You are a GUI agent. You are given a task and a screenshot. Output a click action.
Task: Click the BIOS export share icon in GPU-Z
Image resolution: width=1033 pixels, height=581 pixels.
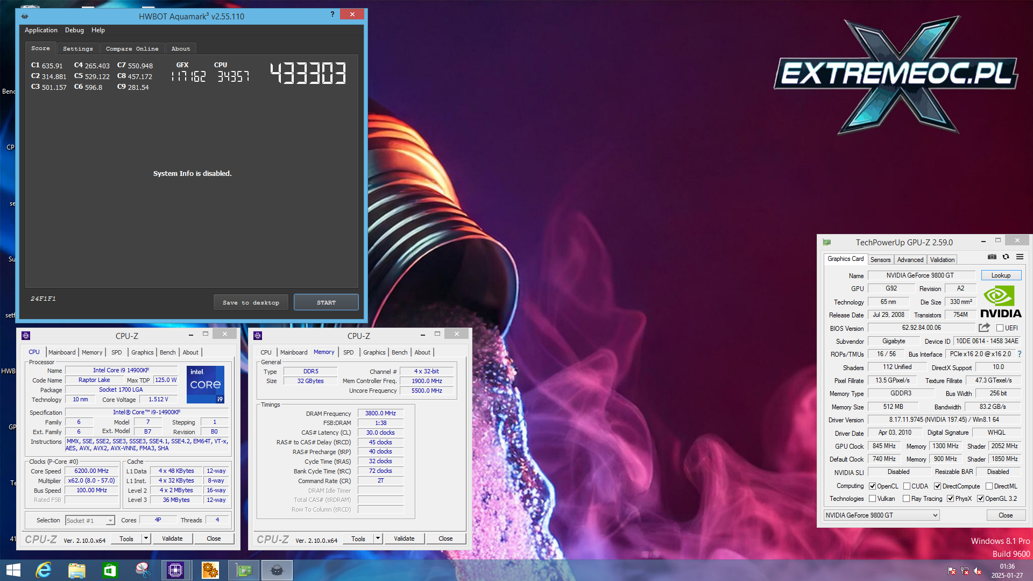click(x=984, y=327)
